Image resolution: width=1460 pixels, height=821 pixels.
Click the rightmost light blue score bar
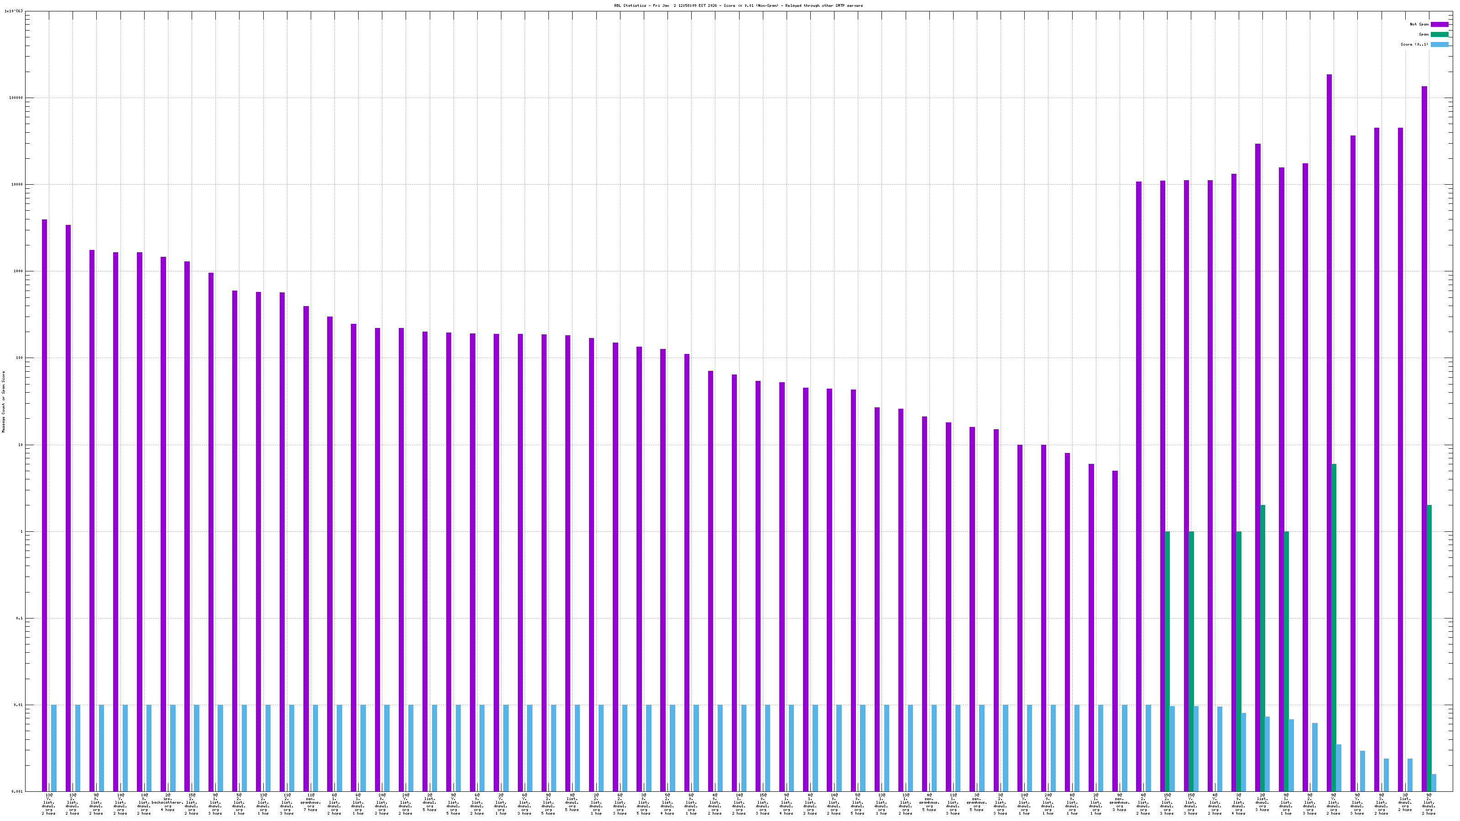coord(1434,783)
